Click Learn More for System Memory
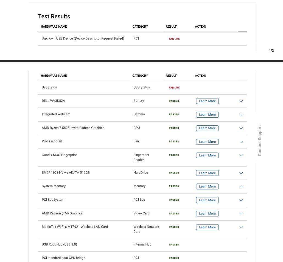Image resolution: width=283 pixels, height=262 pixels. tap(207, 186)
